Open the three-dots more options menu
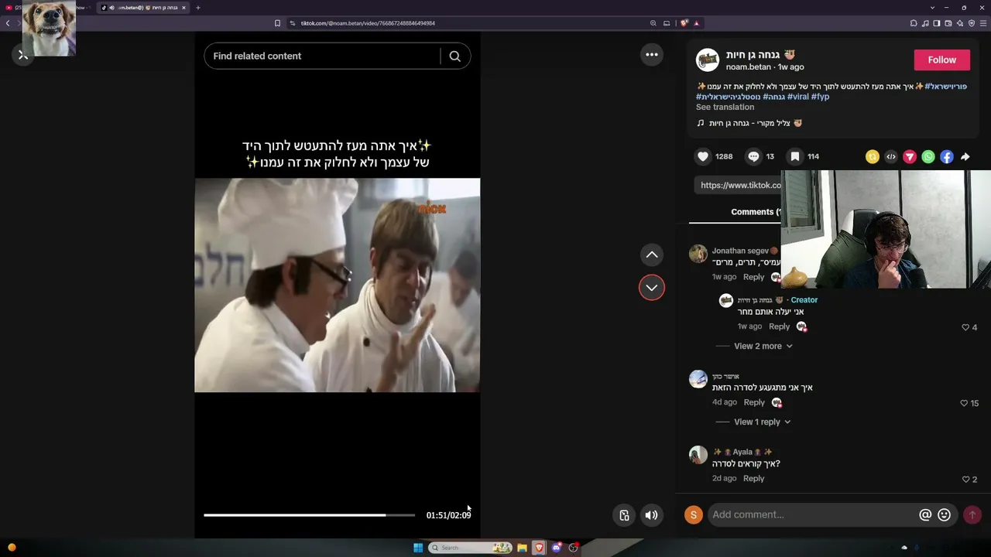Image resolution: width=991 pixels, height=557 pixels. point(652,54)
